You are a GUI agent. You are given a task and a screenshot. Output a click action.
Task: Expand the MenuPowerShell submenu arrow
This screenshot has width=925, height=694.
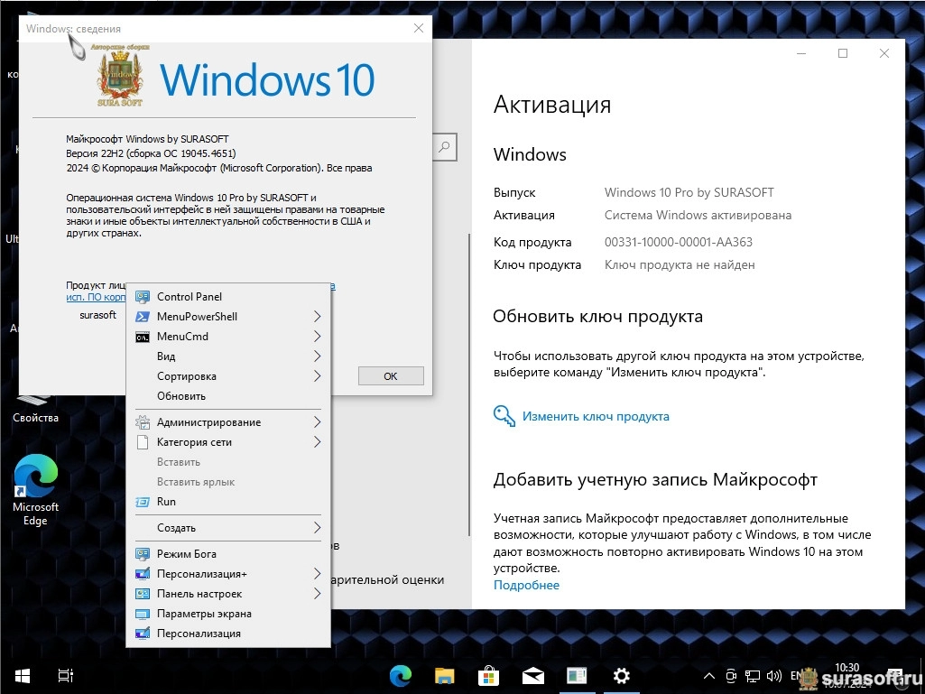(x=318, y=316)
